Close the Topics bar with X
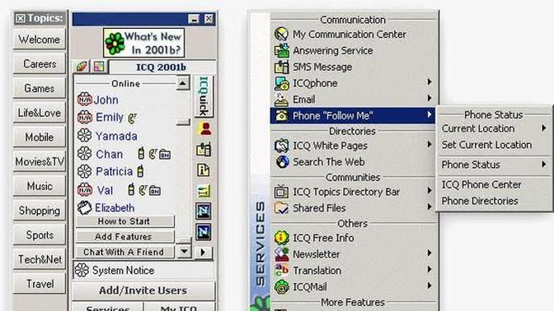554x311 pixels. [21, 18]
